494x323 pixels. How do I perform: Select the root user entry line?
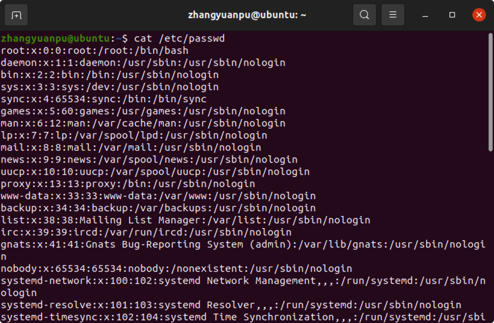[x=94, y=50]
